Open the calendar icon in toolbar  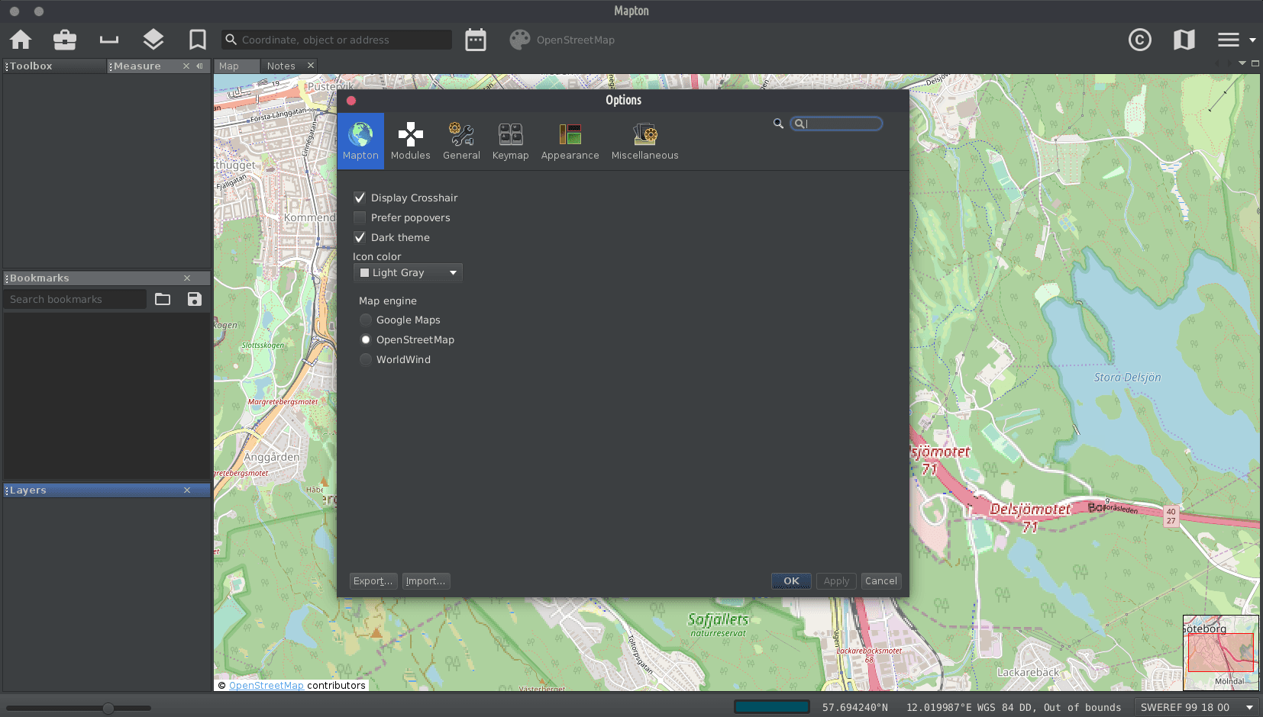point(476,40)
